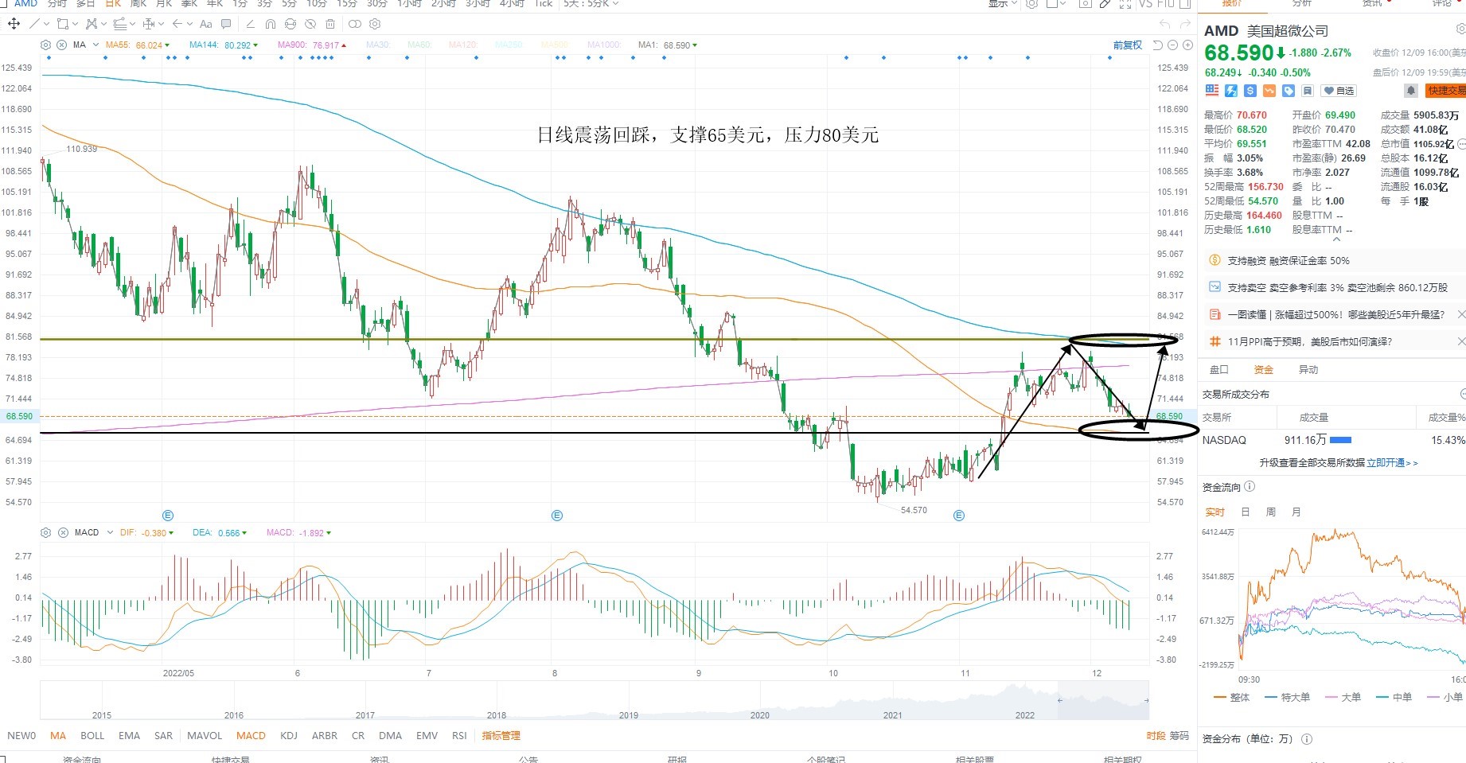This screenshot has width=1466, height=763.
Task: Reset the chart zoom with the circular arrow
Action: (x=1157, y=45)
